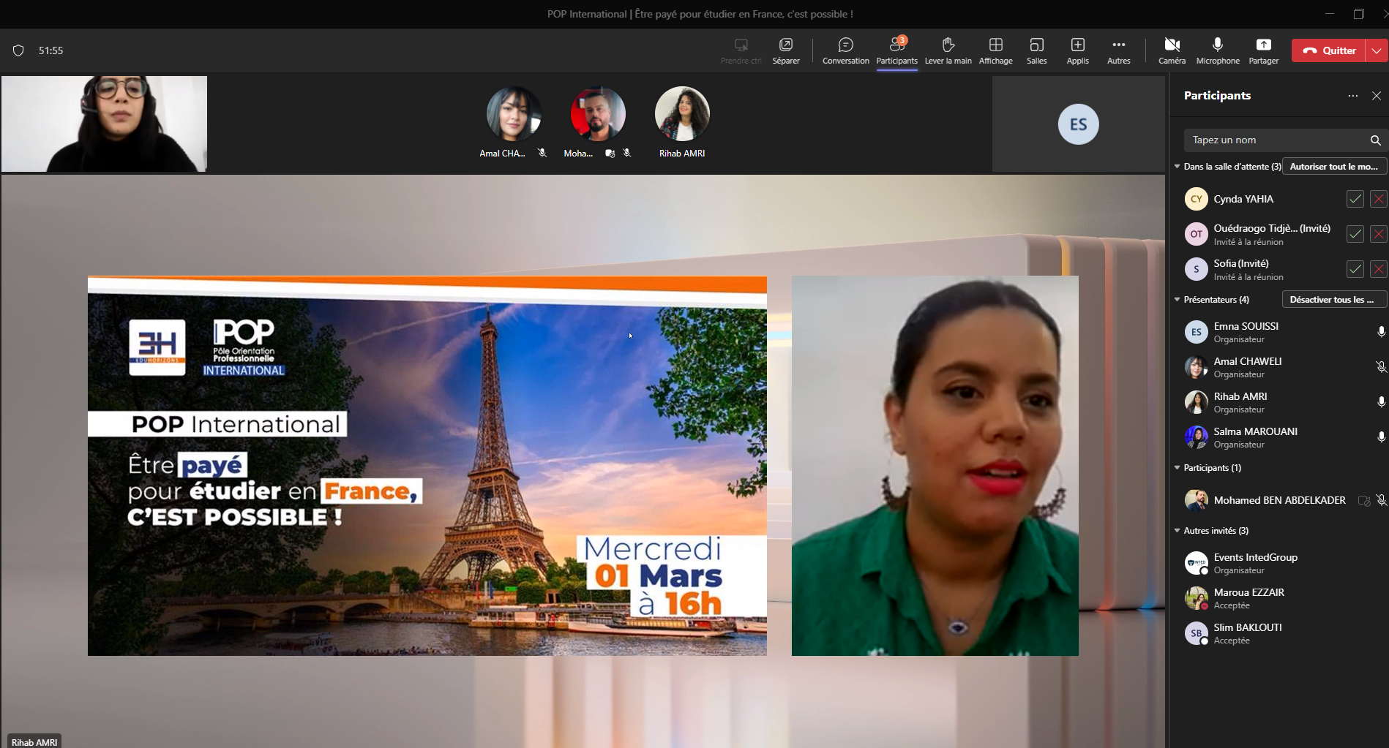Admit Cynda YAHIA with the checkmark

coord(1355,199)
